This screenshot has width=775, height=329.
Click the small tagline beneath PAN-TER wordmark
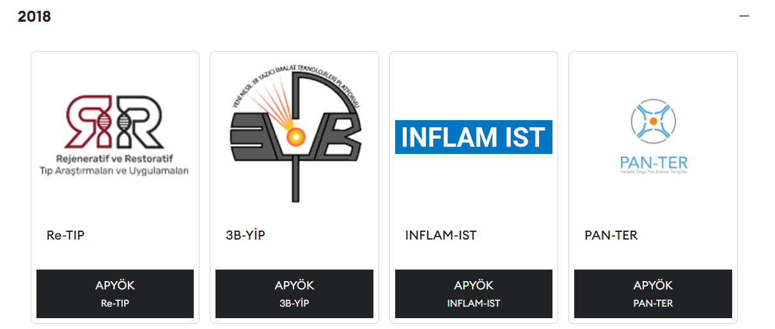tap(653, 172)
